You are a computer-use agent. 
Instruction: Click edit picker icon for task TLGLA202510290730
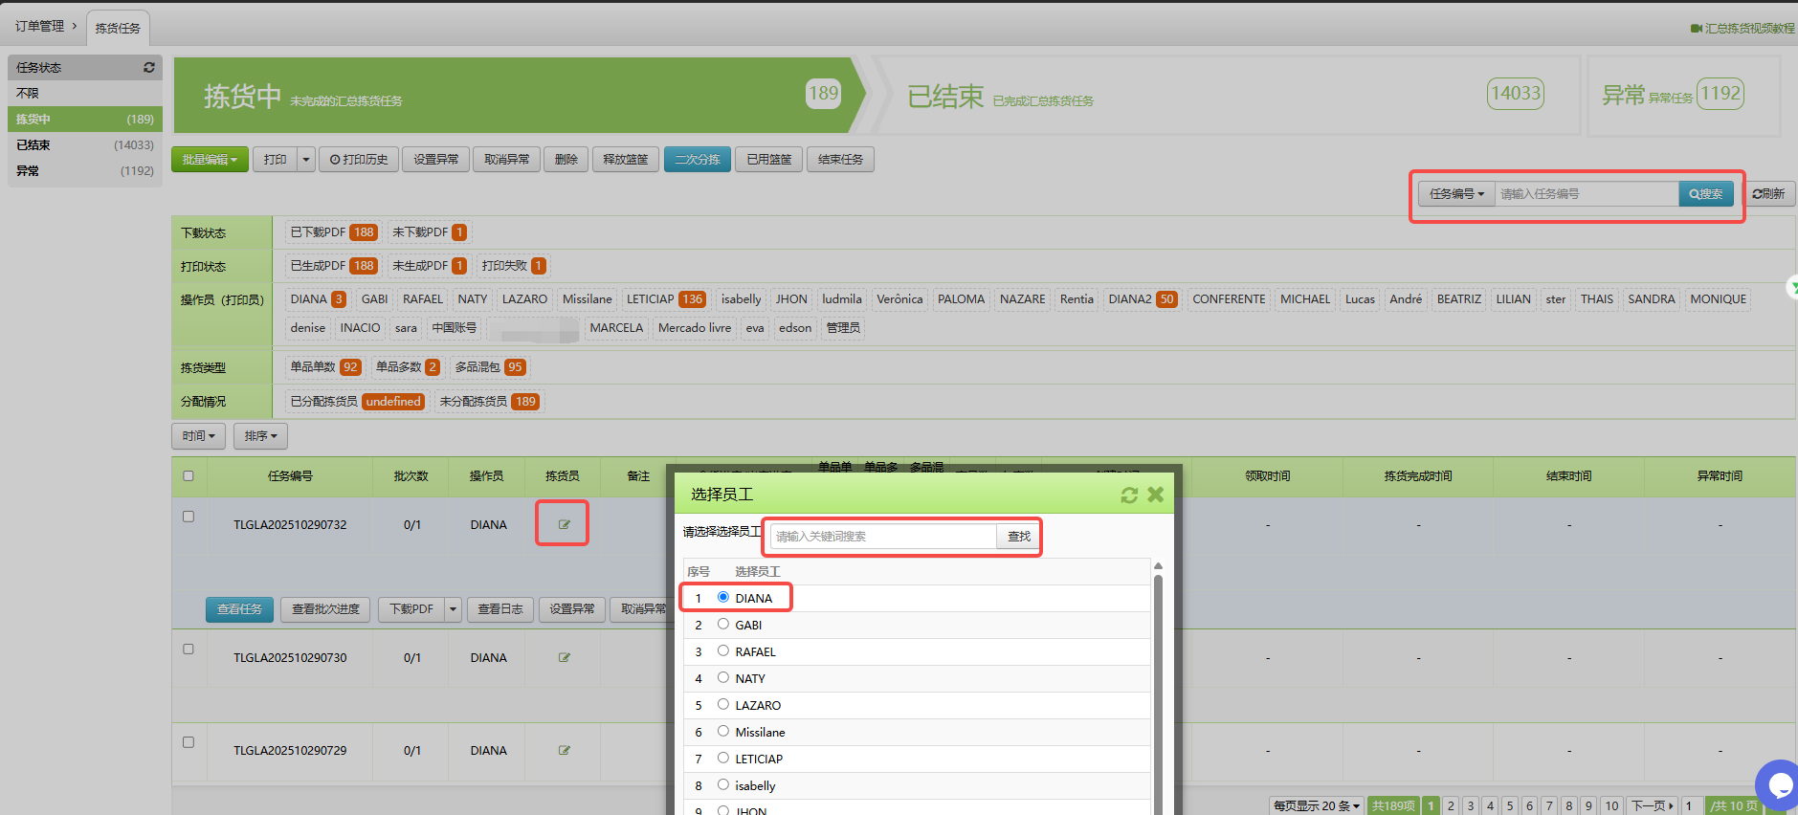(564, 658)
